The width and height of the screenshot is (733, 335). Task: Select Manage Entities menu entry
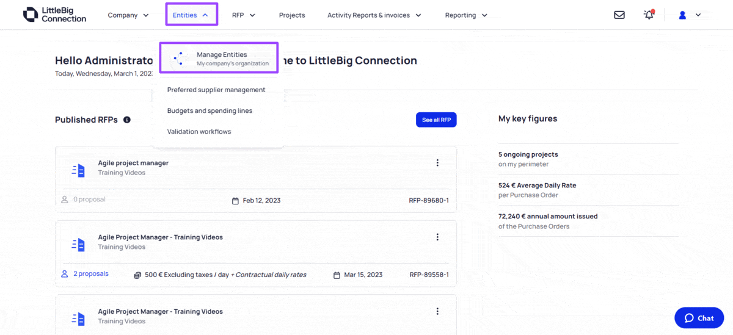tap(219, 59)
